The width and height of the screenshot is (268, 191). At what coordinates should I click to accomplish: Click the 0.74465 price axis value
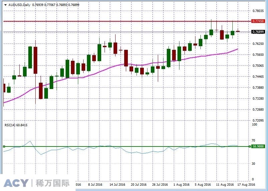point(258,77)
